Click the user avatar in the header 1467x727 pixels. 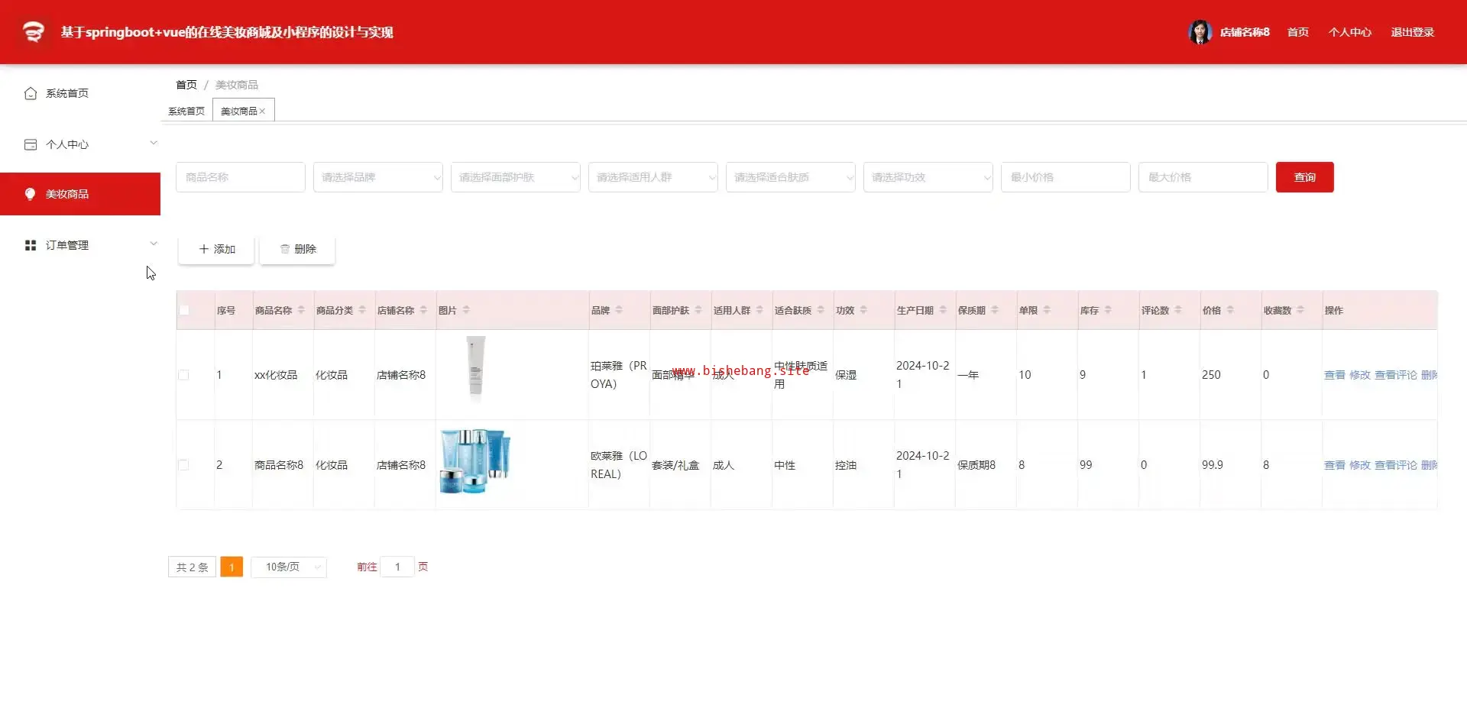(x=1200, y=32)
